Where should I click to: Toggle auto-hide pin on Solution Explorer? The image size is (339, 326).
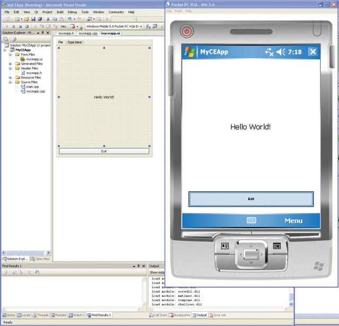tap(43, 33)
